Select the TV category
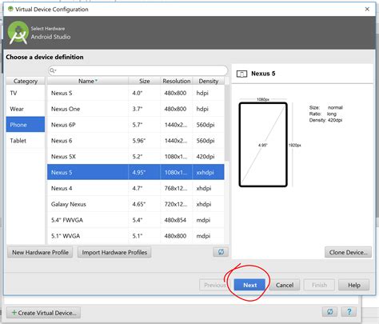 coord(26,93)
